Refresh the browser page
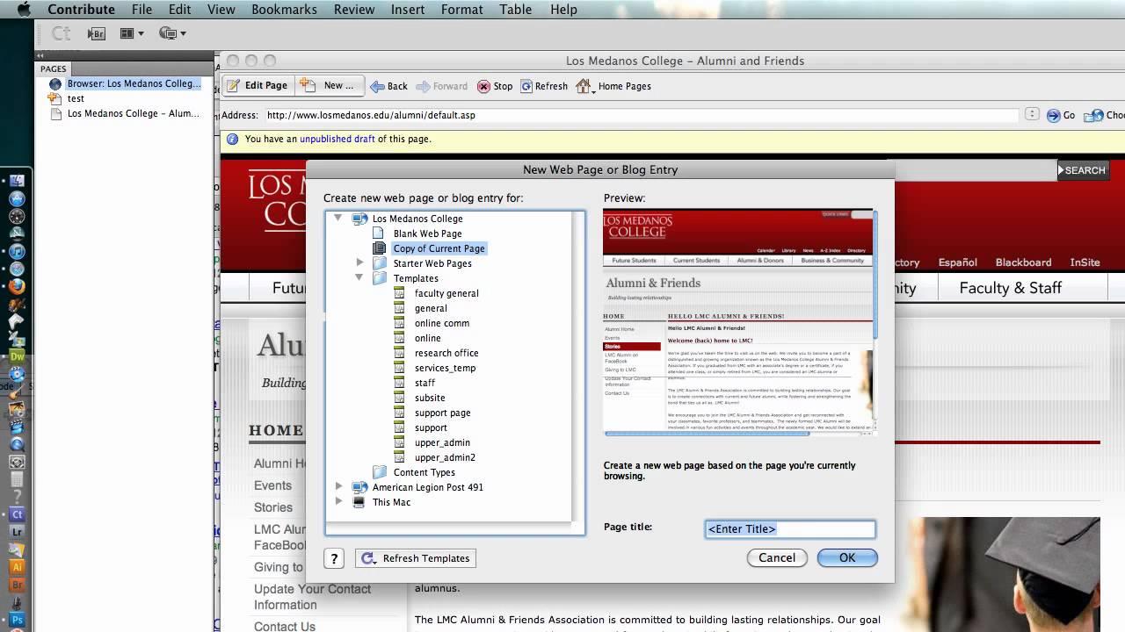 pyautogui.click(x=544, y=86)
